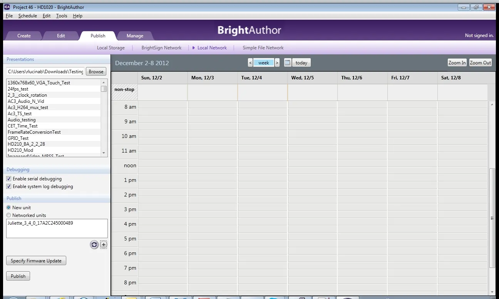Image resolution: width=499 pixels, height=299 pixels.
Task: Click the 8 am time label
Action: [130, 107]
